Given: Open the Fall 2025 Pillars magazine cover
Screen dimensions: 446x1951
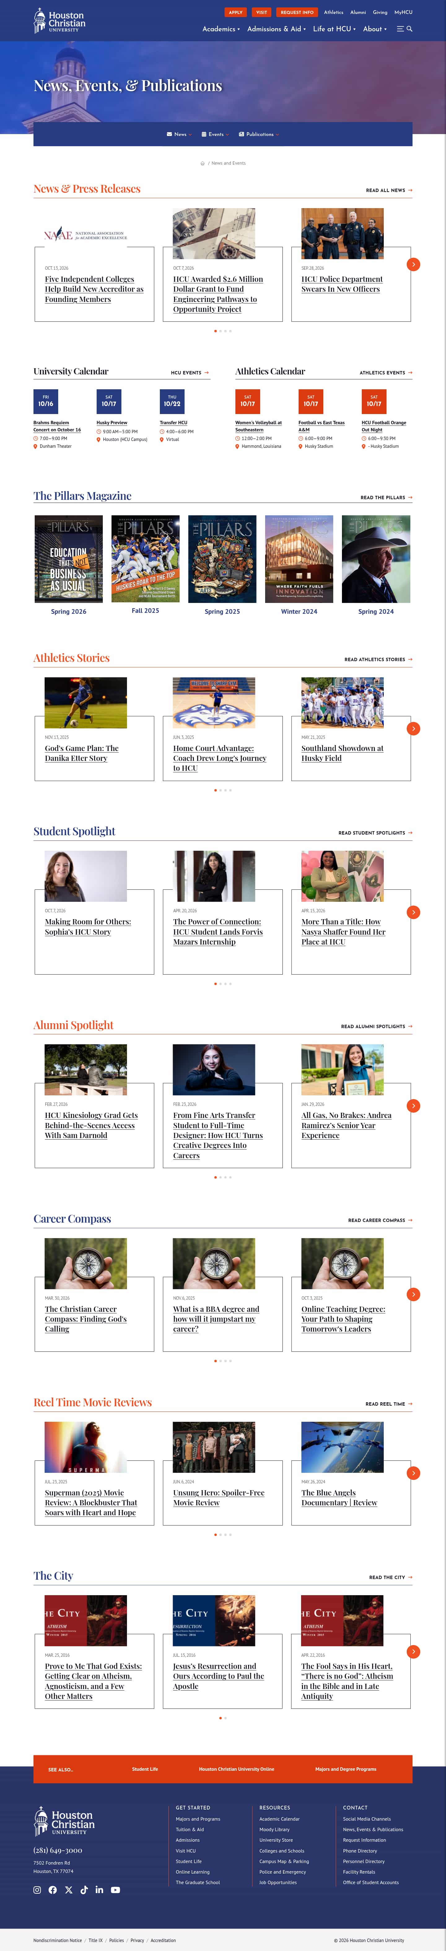Looking at the screenshot, I should [x=145, y=559].
